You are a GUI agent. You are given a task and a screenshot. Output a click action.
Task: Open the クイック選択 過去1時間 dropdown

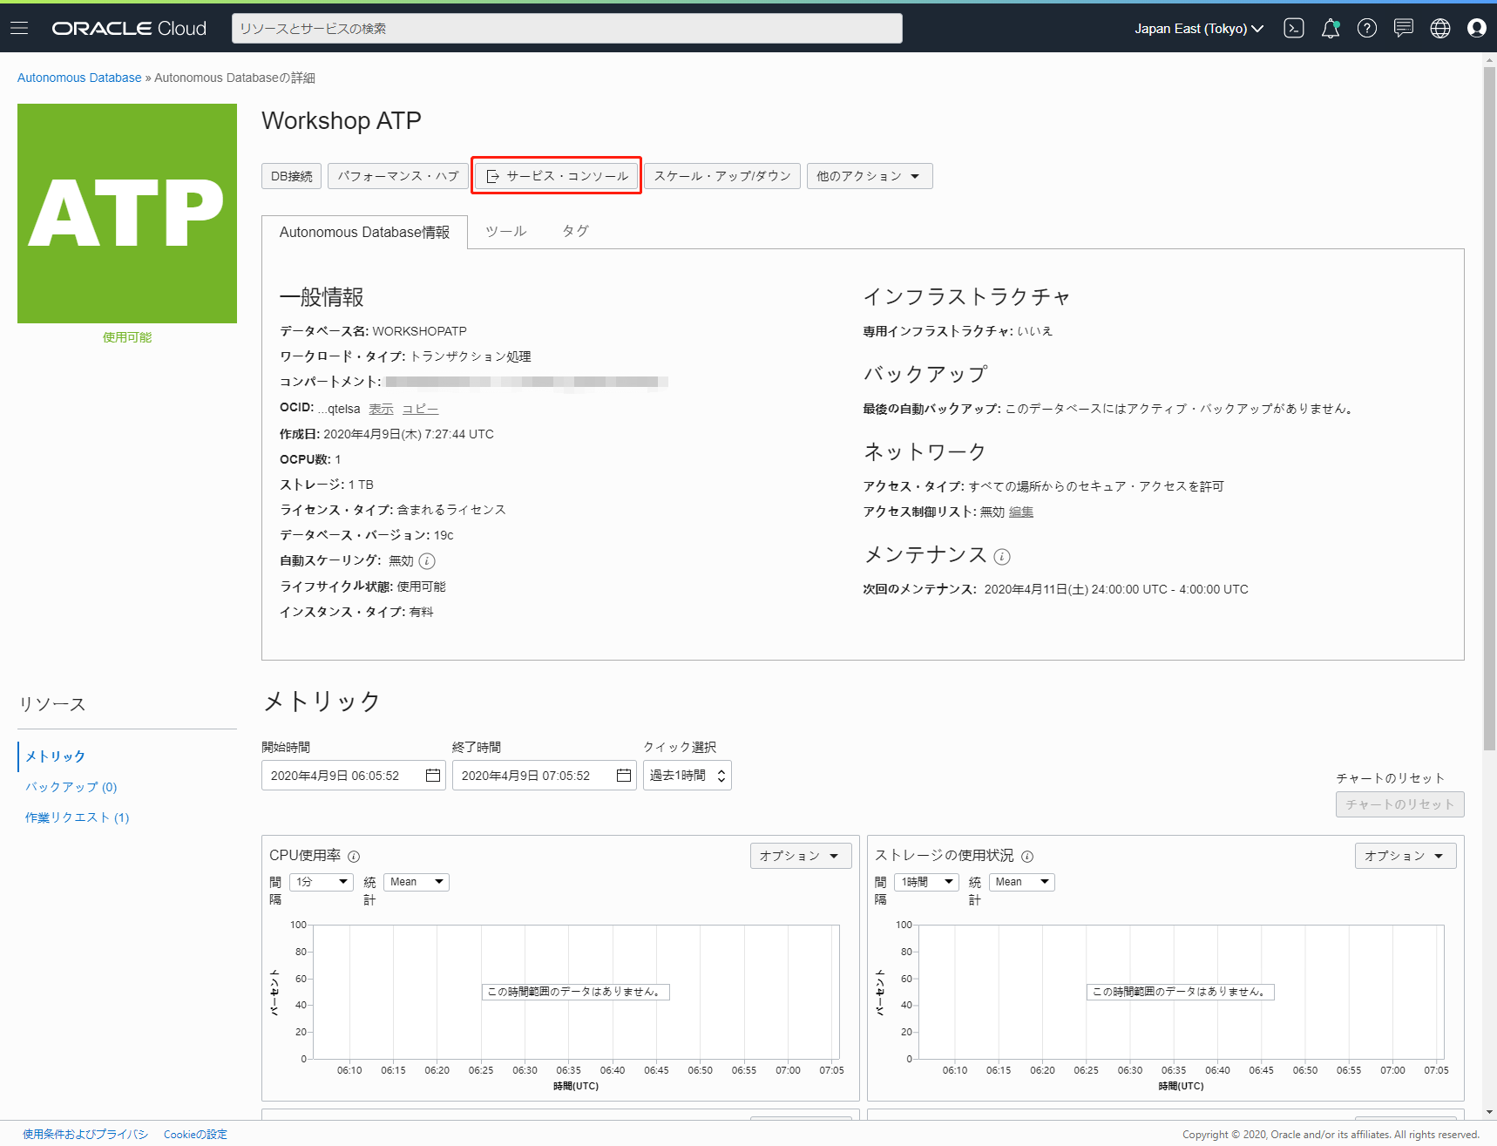[687, 776]
